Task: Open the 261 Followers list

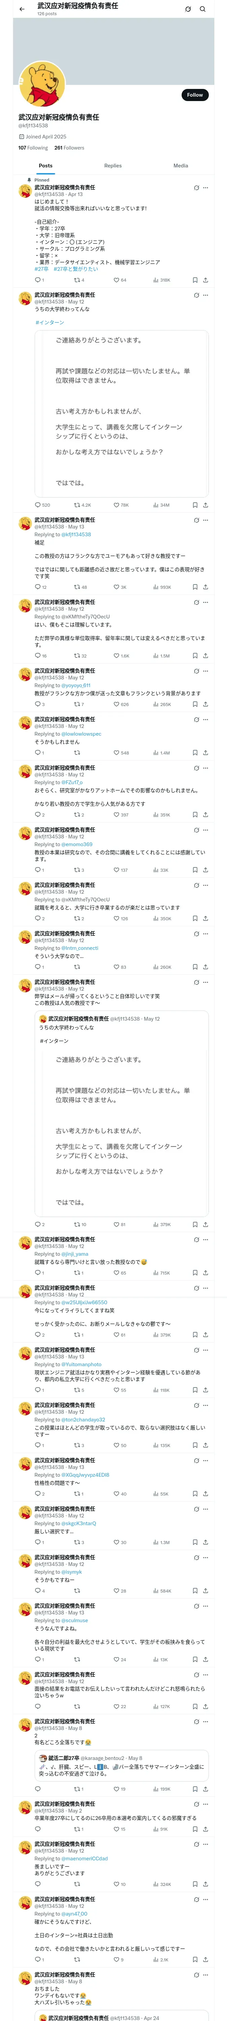Action: pyautogui.click(x=69, y=148)
